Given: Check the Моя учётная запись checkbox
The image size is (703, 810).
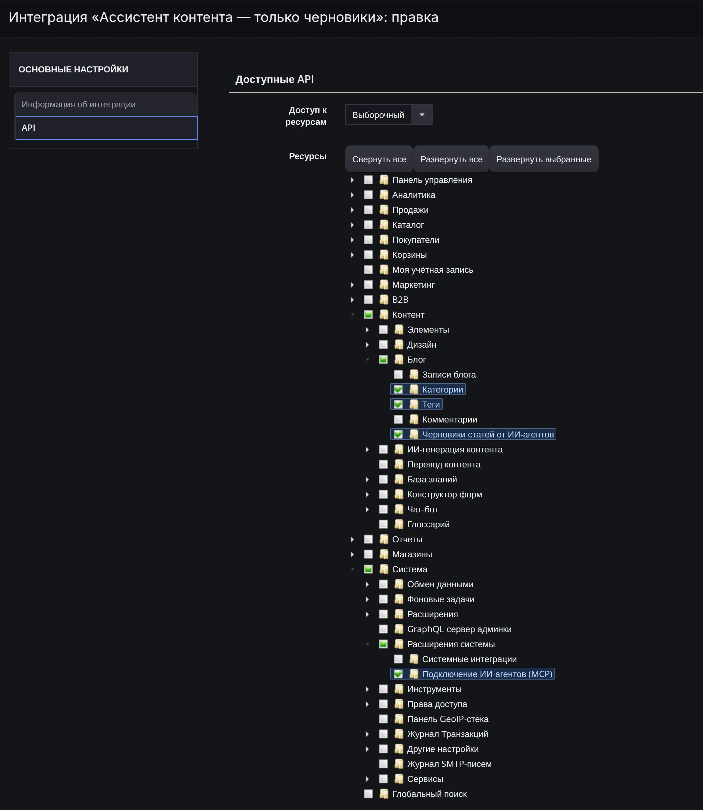Looking at the screenshot, I should 368,270.
